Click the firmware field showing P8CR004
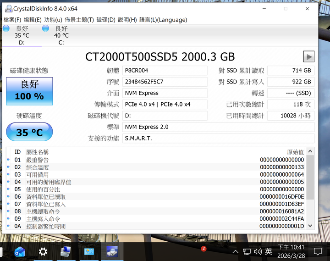 click(165, 71)
